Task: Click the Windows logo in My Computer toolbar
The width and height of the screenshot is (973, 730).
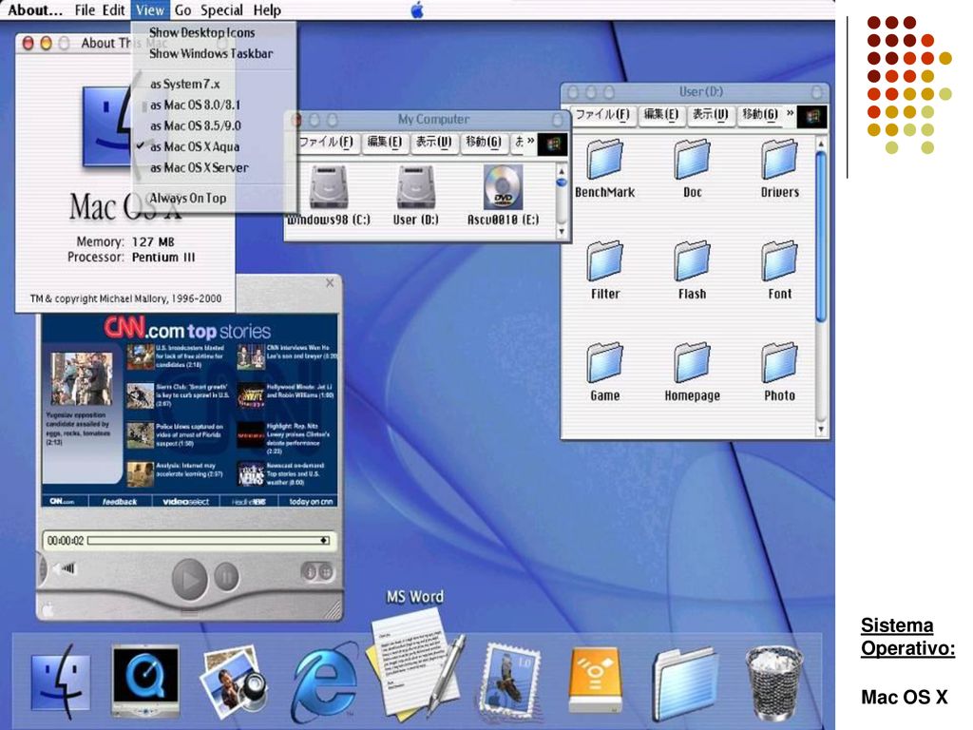Action: [552, 144]
